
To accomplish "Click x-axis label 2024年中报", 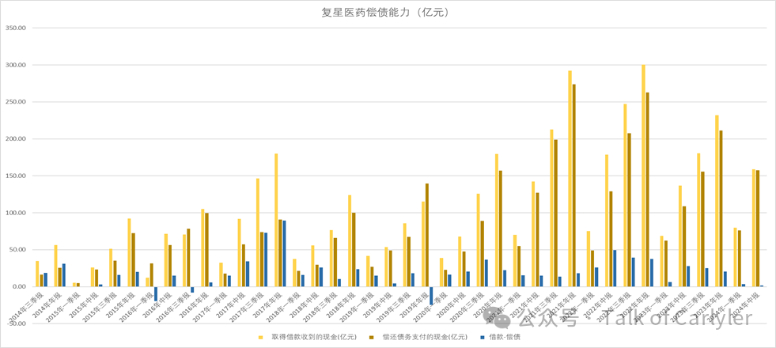I will (744, 304).
